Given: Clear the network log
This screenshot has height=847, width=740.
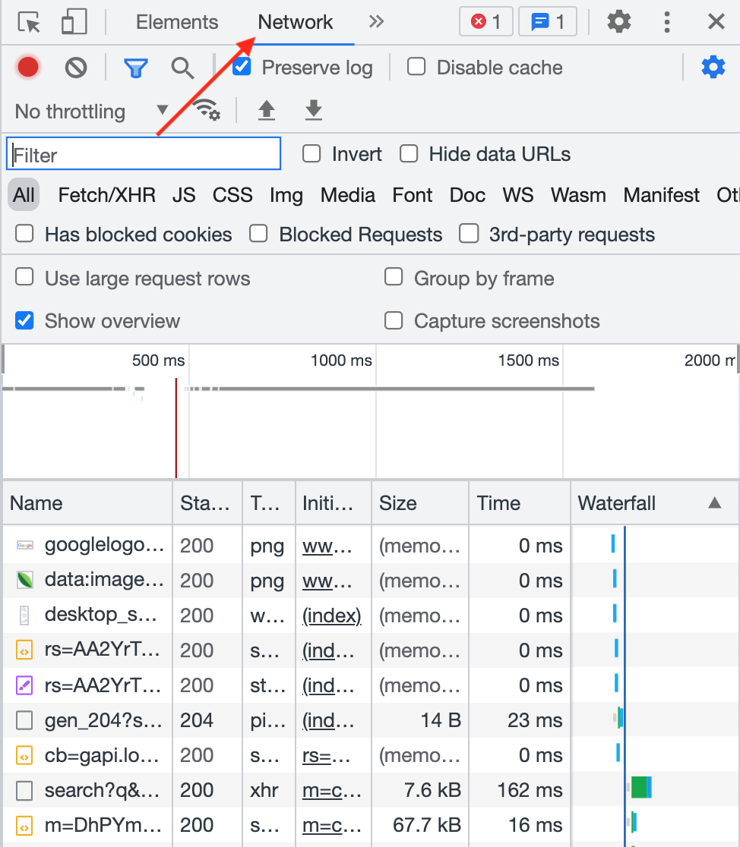Looking at the screenshot, I should pos(76,68).
